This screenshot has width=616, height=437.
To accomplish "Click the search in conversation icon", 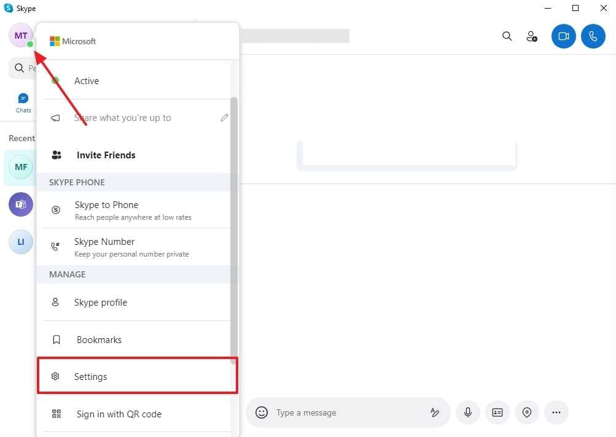I will coord(507,36).
